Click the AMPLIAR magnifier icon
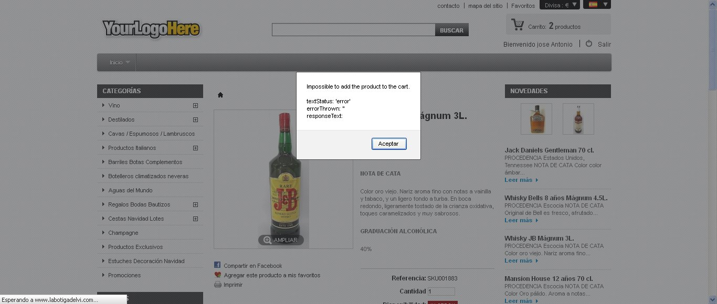 point(267,240)
